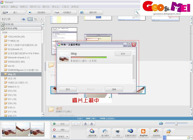Click the Email (電子郵件) envelope icon
The width and height of the screenshot is (193, 140).
[x=105, y=131]
